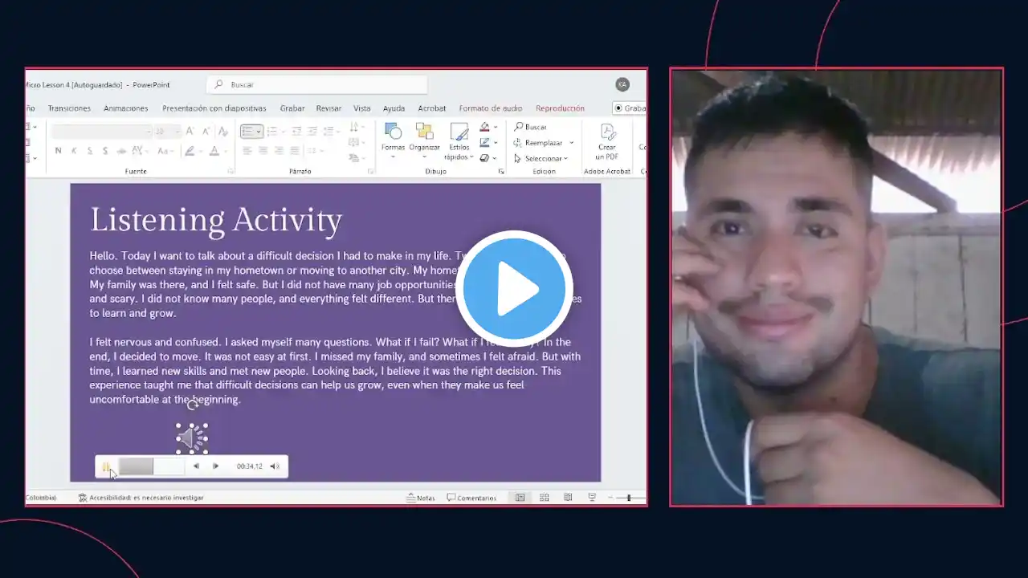Screen dimensions: 1028x578
Task: Click the shape outline pen icon
Action: 483,142
